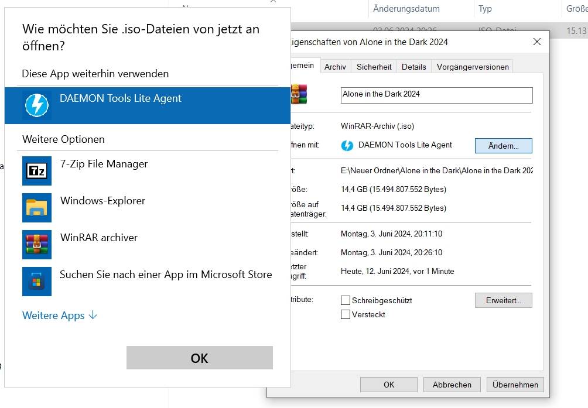Click OK in the Properties window

(389, 385)
